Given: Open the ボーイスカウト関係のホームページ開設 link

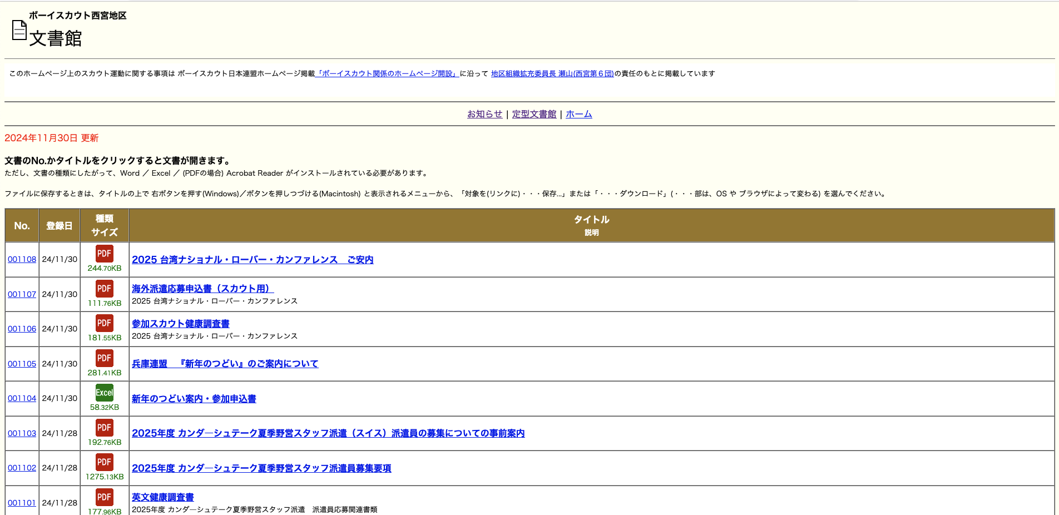Looking at the screenshot, I should [x=387, y=73].
